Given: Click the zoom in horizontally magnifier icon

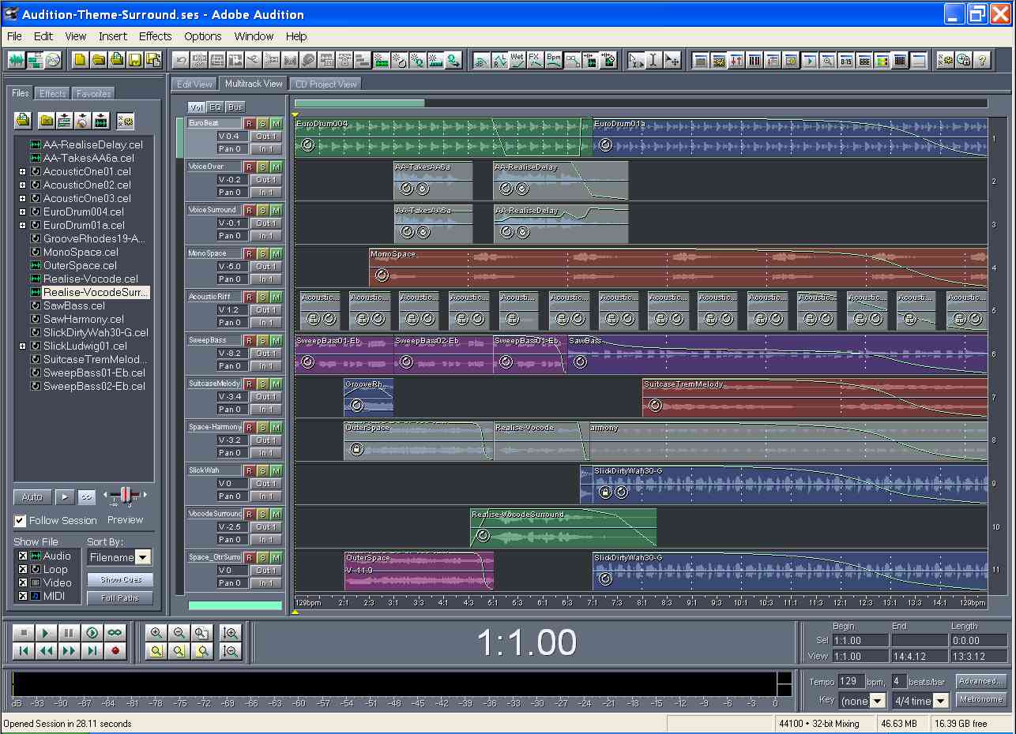Looking at the screenshot, I should tap(156, 633).
